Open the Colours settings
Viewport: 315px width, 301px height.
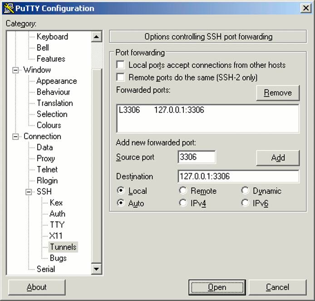pyautogui.click(x=49, y=125)
